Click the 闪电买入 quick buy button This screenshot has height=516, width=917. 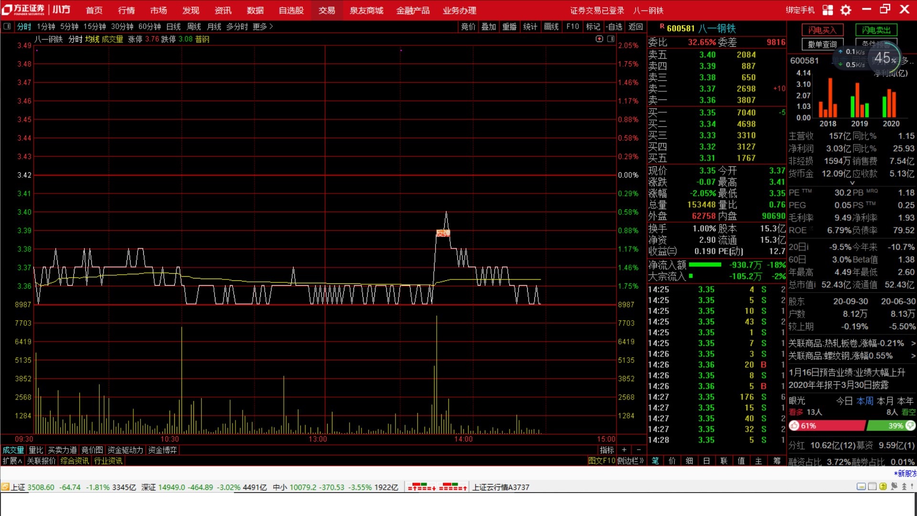822,30
